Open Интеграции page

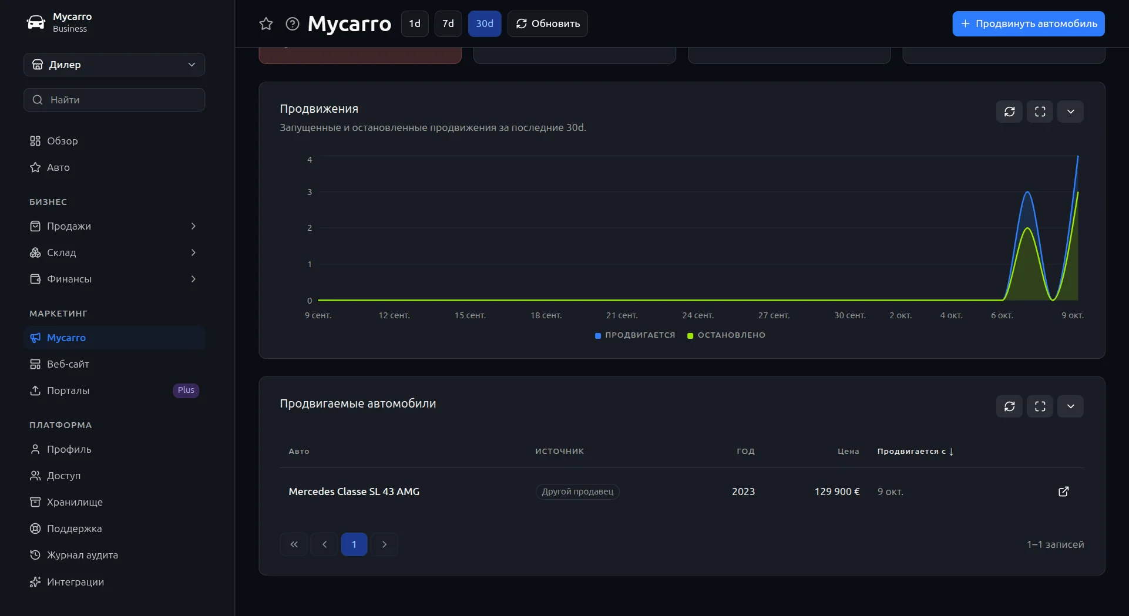pos(114,582)
